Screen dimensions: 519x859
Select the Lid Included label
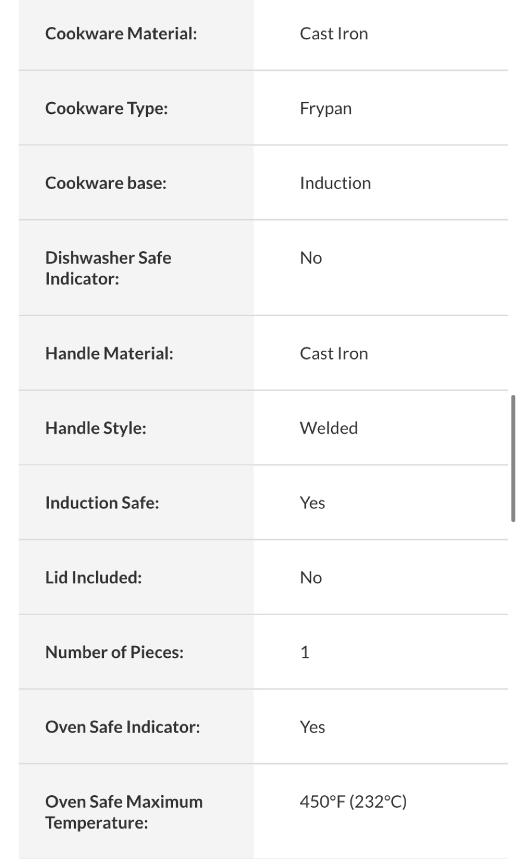pyautogui.click(x=94, y=577)
